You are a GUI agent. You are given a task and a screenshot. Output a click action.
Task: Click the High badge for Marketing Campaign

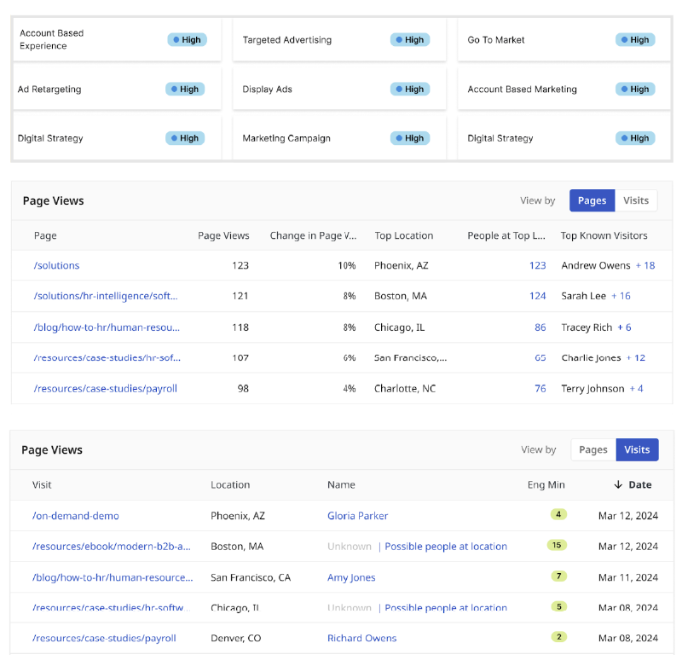[410, 138]
